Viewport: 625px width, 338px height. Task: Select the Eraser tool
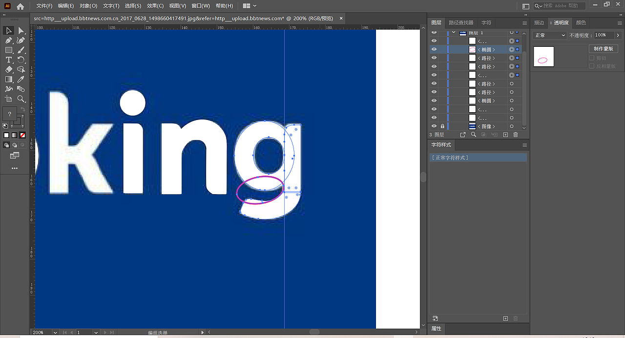pyautogui.click(x=9, y=70)
